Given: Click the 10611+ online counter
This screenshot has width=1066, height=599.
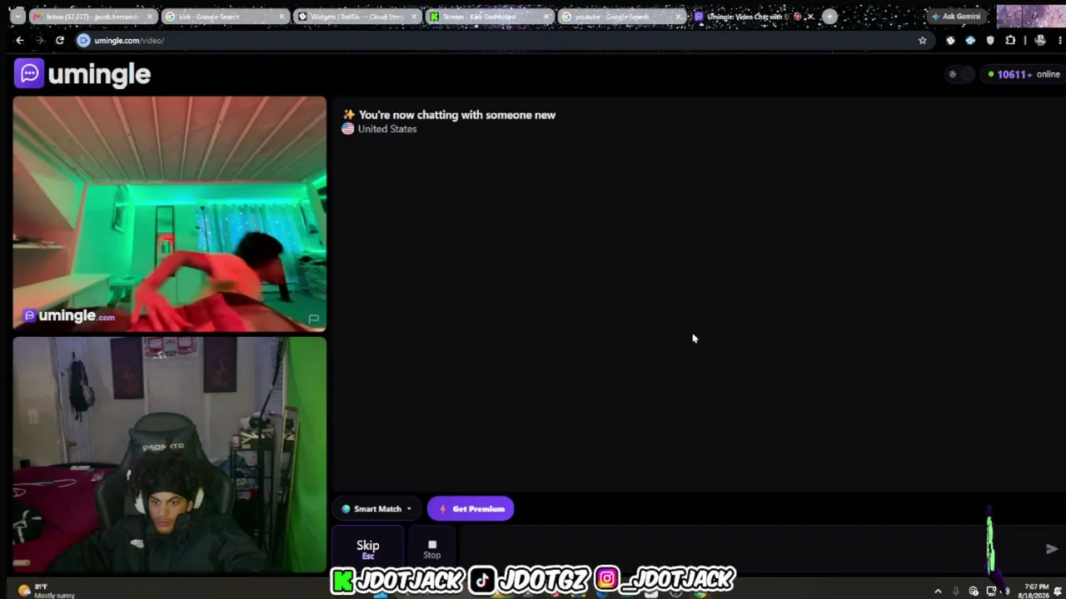Looking at the screenshot, I should click(x=1023, y=74).
